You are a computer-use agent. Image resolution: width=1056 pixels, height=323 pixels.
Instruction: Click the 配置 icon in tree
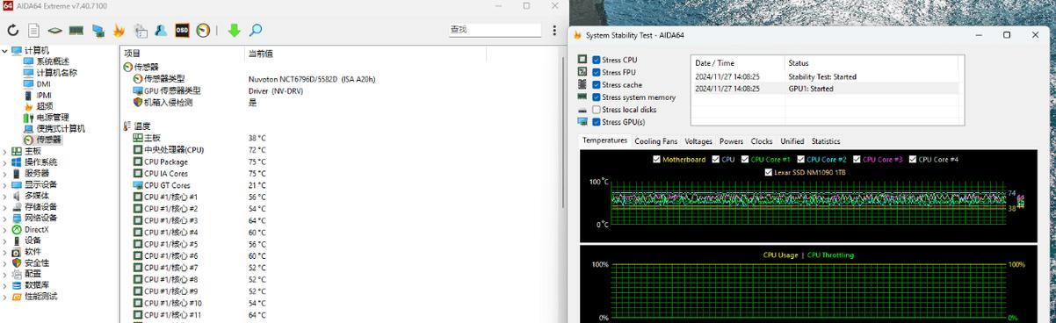pyautogui.click(x=17, y=274)
